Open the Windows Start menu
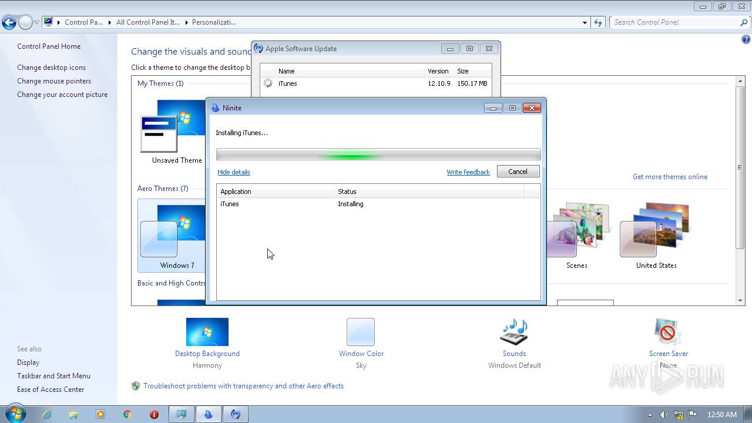752x423 pixels. pyautogui.click(x=15, y=414)
